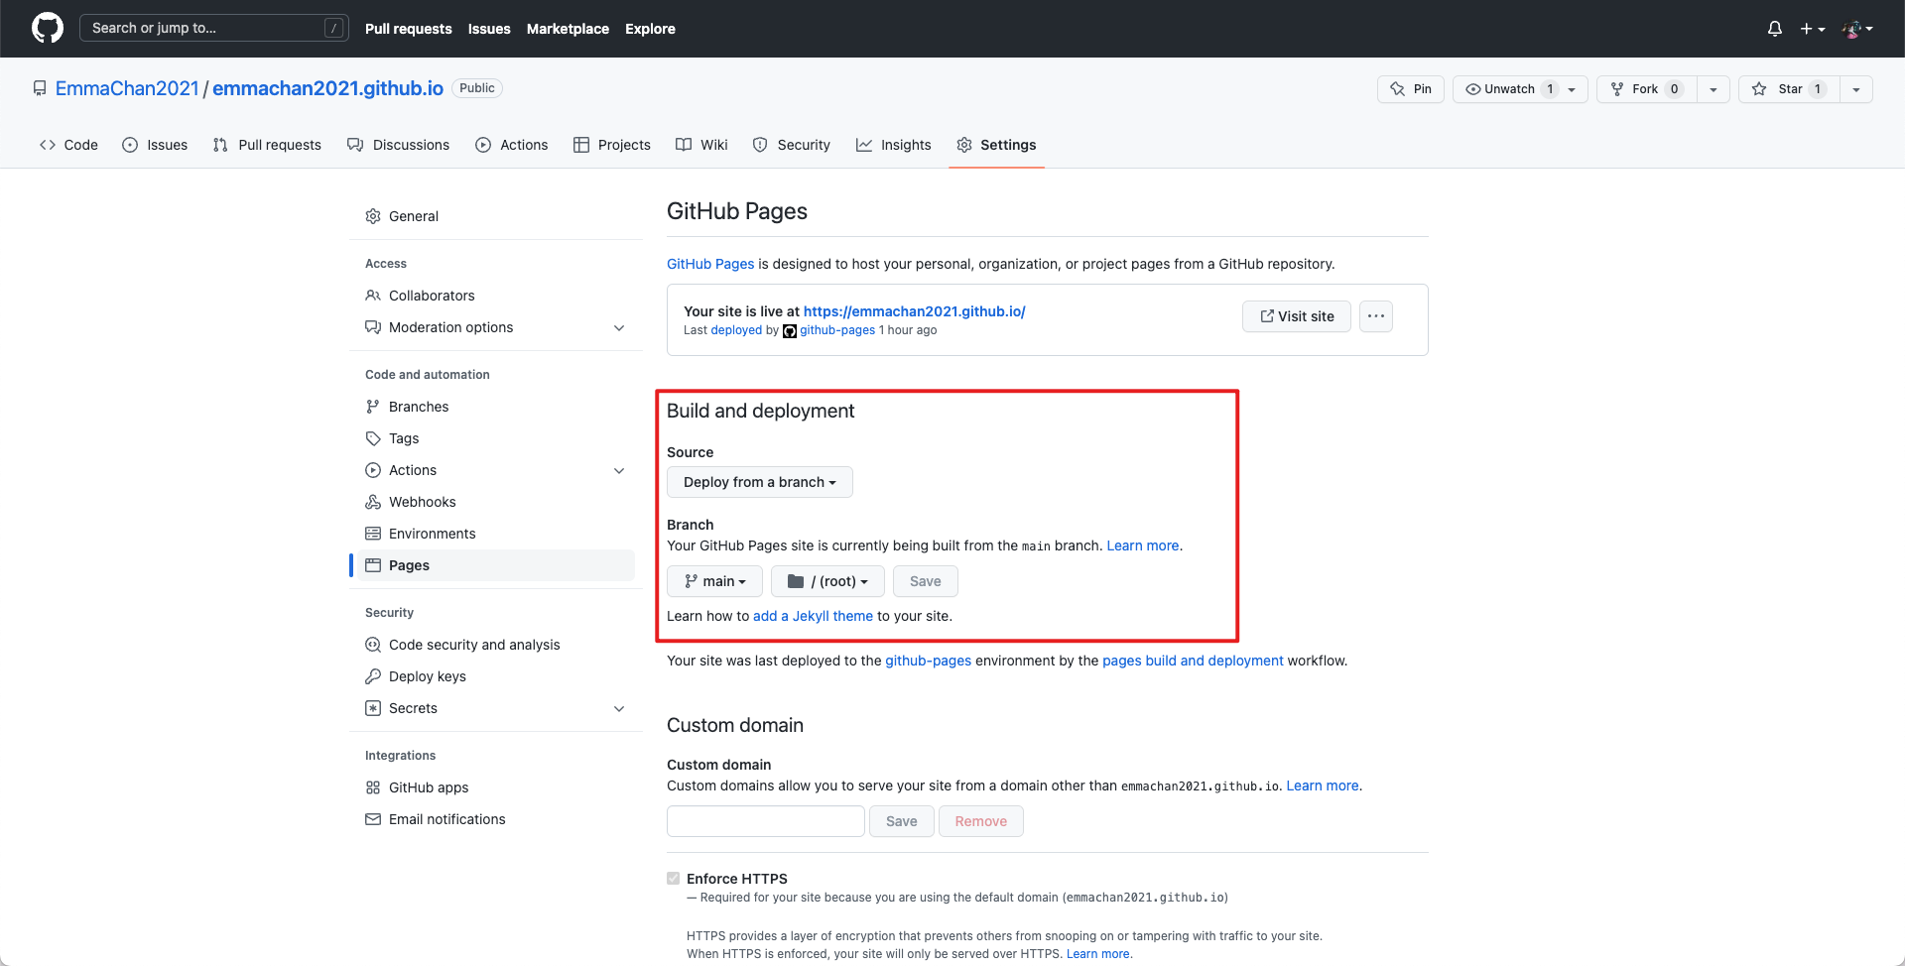
Task: Open the star lists dropdown caret
Action: point(1856,89)
